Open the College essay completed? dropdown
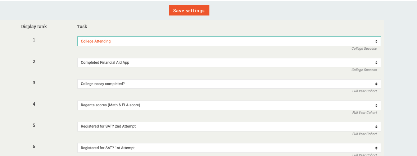417x156 pixels. 229,84
